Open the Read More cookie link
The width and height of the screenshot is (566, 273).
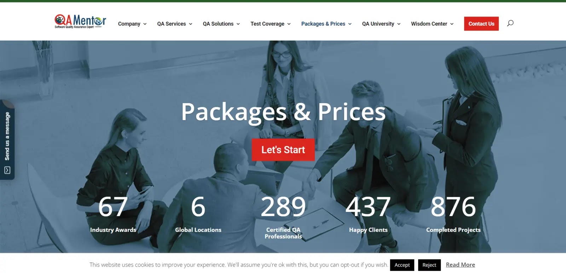coord(461,265)
